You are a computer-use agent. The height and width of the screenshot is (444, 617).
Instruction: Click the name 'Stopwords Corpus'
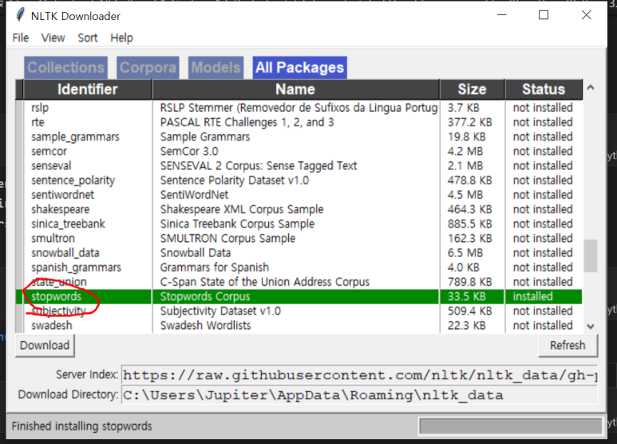point(205,296)
